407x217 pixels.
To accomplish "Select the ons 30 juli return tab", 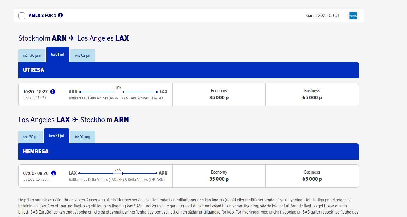I will pos(31,137).
